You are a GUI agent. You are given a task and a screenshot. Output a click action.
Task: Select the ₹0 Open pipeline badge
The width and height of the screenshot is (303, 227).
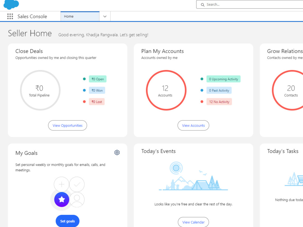(98, 79)
